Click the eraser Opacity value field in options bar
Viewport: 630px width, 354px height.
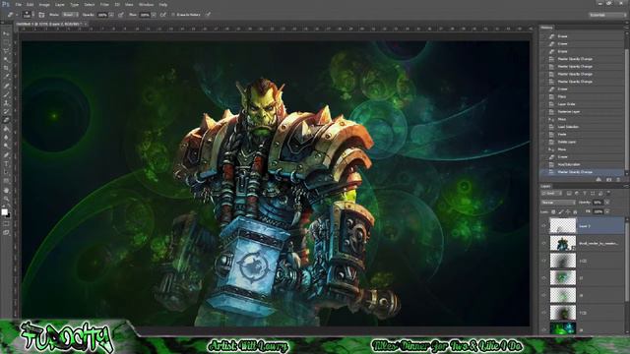tap(102, 15)
